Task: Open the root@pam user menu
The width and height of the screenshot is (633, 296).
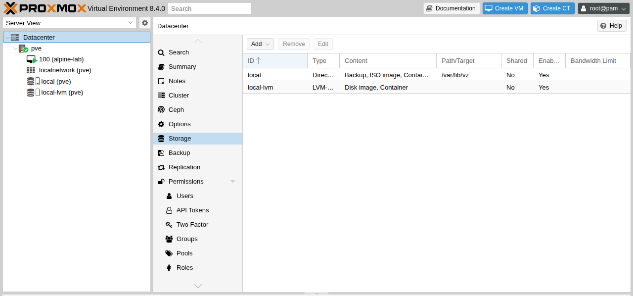Action: (x=604, y=8)
